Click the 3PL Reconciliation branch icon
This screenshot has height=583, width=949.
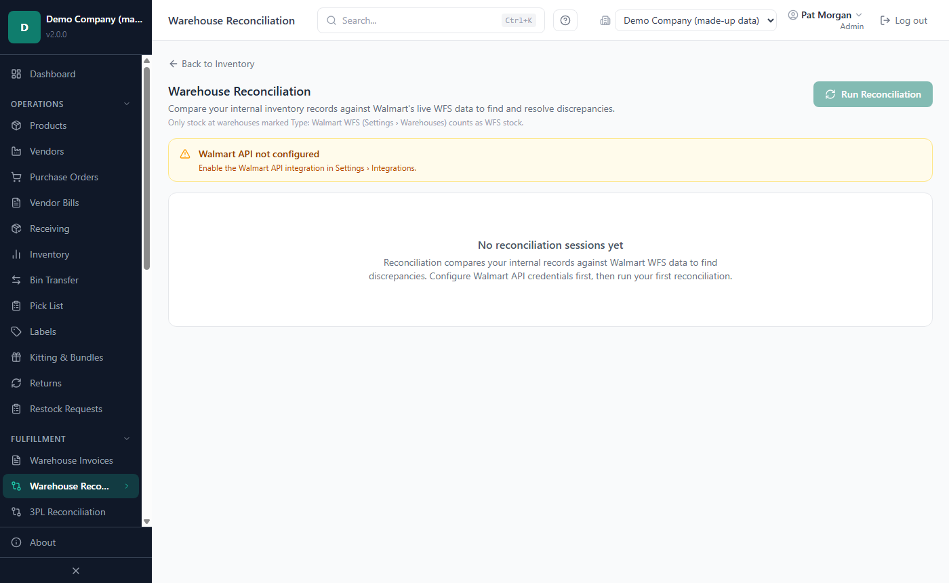(16, 512)
